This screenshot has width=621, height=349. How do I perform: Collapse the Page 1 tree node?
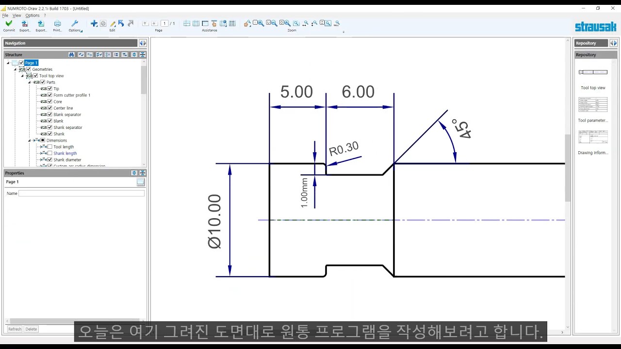tap(8, 63)
